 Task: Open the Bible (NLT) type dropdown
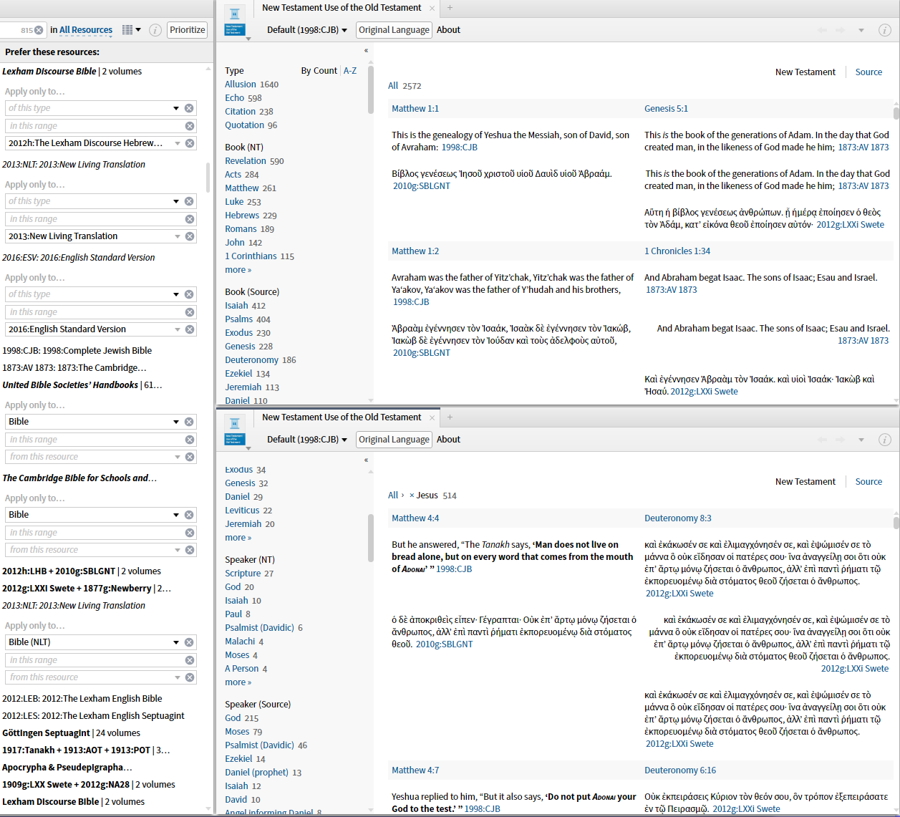tap(176, 642)
